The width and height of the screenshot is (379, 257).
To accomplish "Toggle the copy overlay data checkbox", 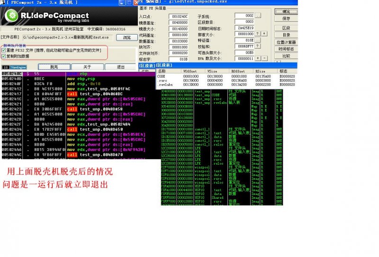I will point(4,56).
